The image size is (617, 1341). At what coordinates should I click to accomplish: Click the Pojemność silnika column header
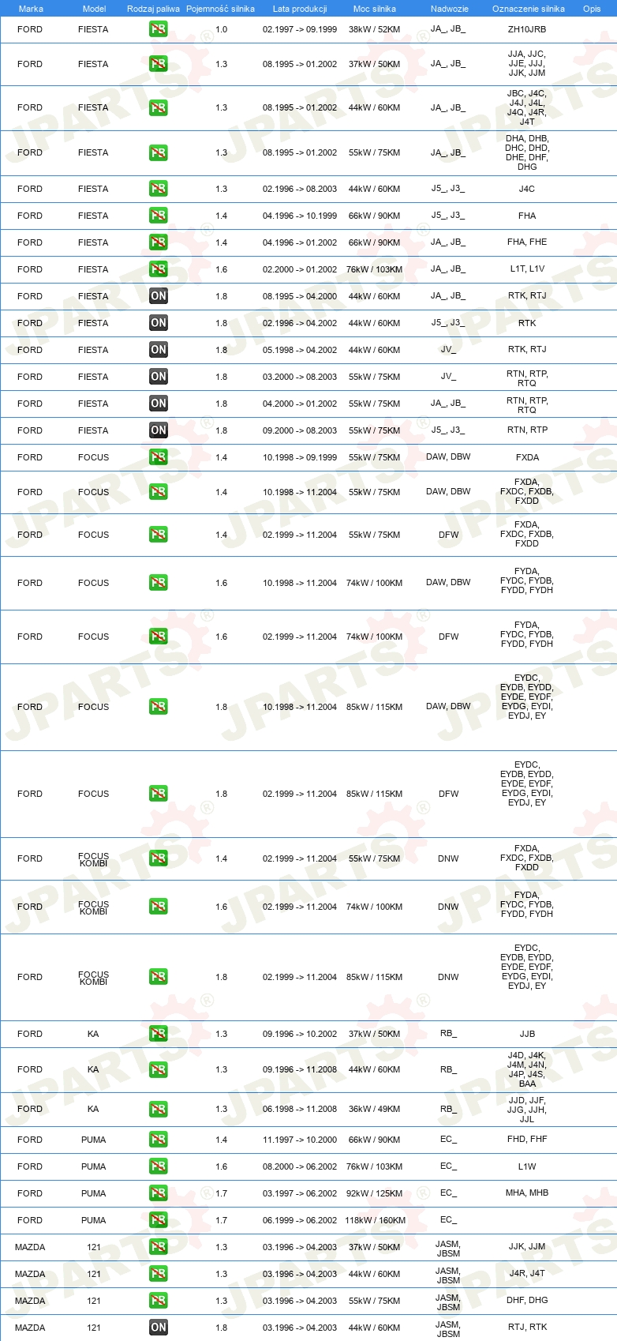point(221,9)
